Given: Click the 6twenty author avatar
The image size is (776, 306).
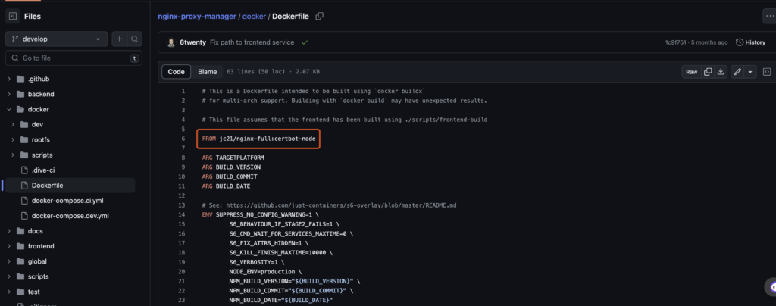Looking at the screenshot, I should click(171, 42).
